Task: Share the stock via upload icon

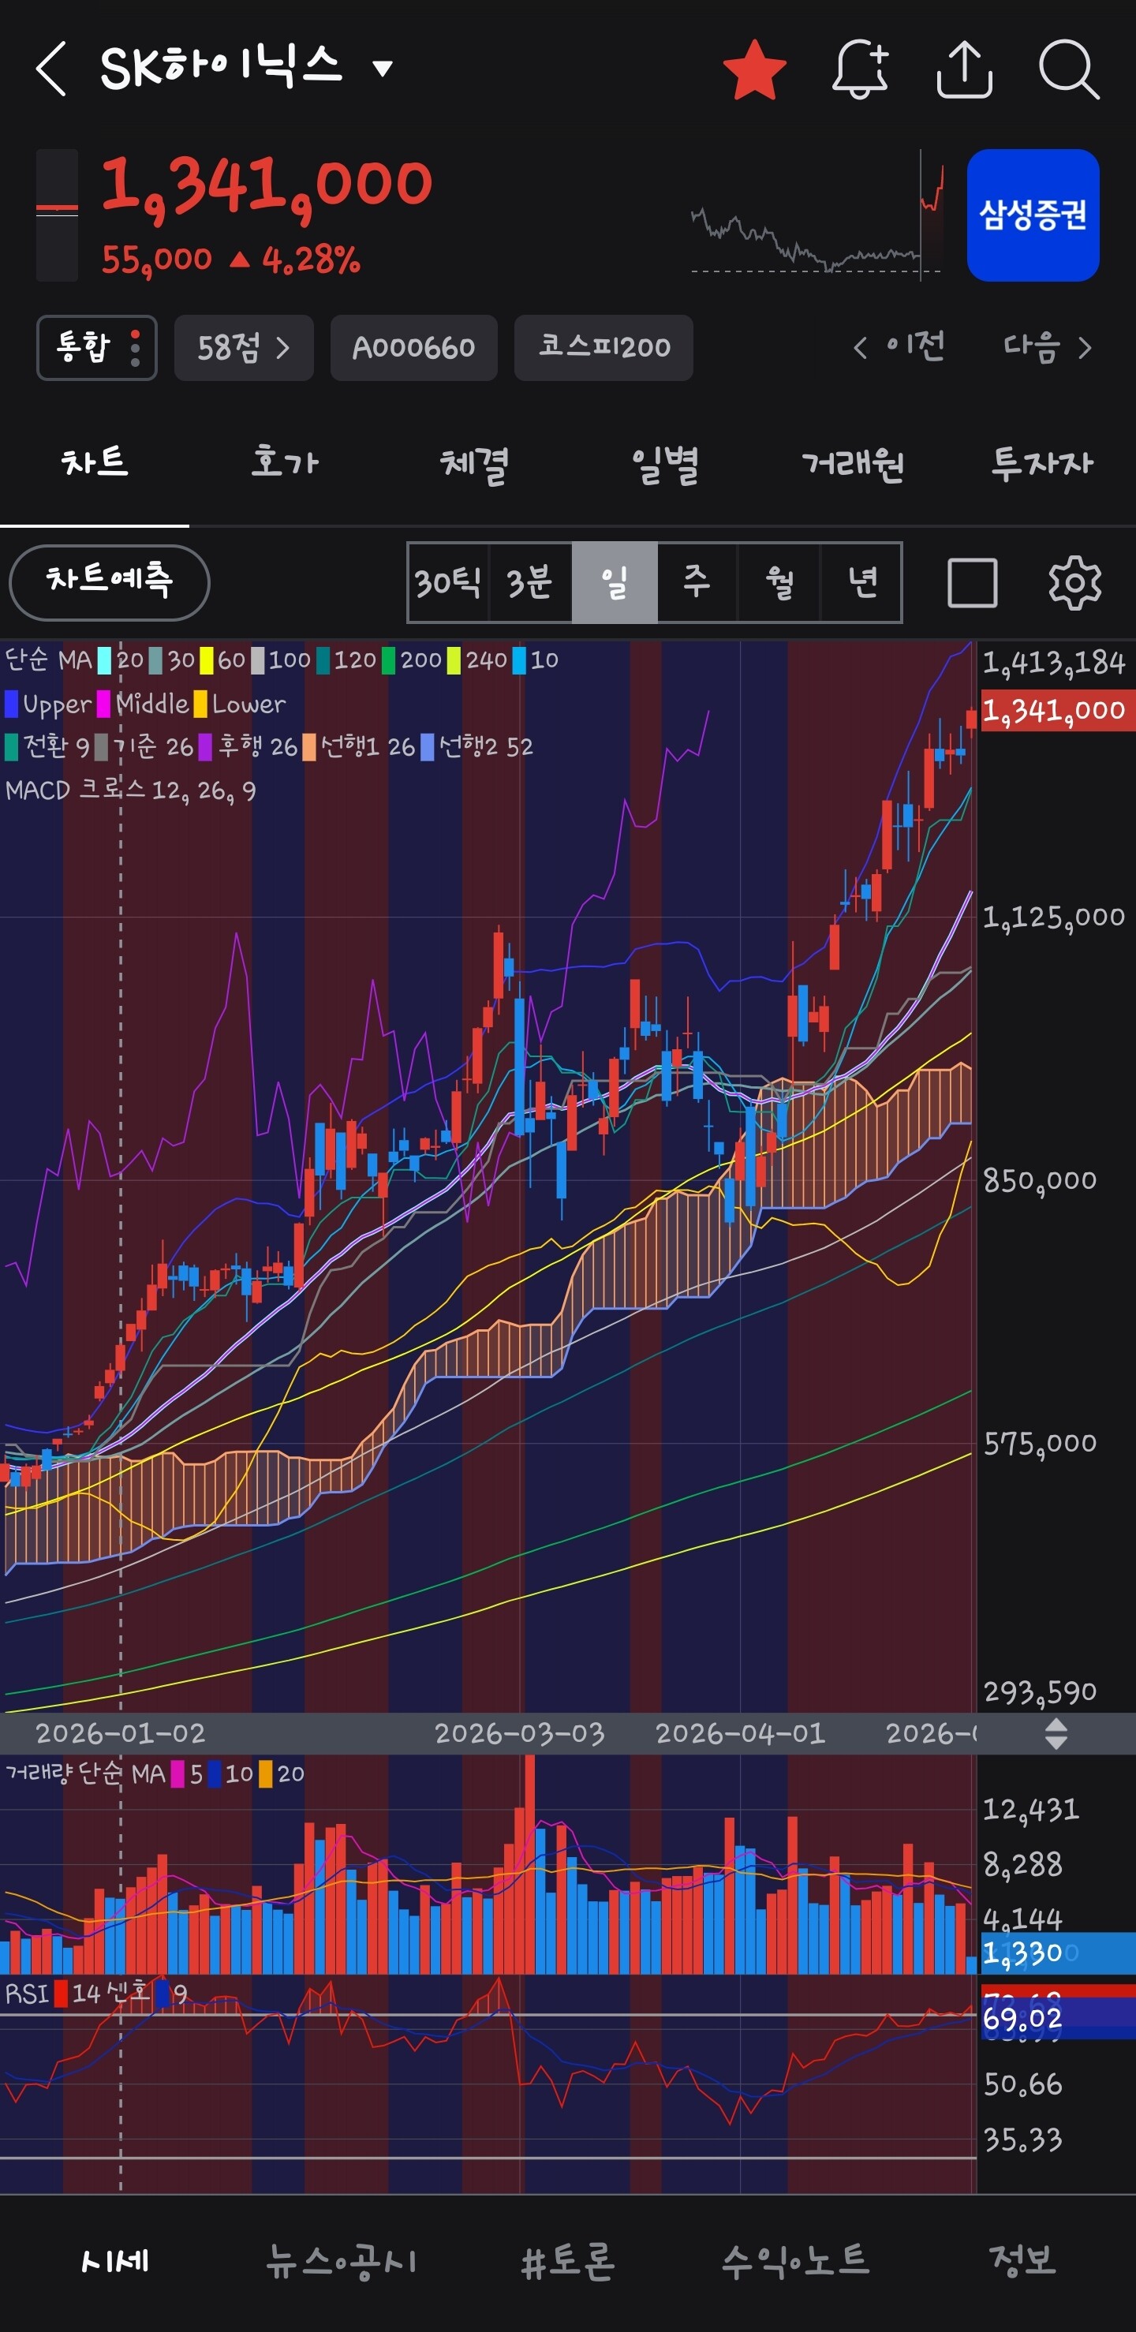Action: (x=964, y=68)
